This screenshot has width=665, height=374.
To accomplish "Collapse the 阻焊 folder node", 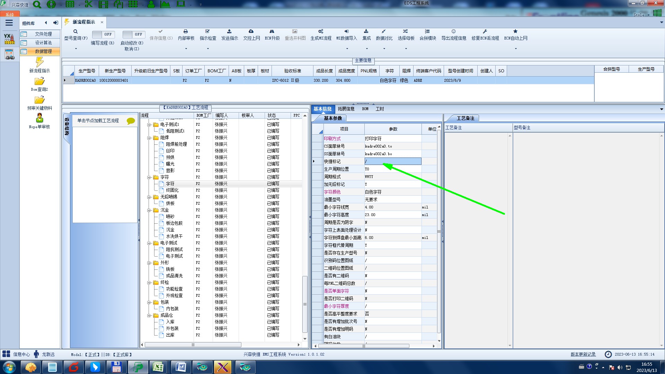I will click(x=149, y=138).
